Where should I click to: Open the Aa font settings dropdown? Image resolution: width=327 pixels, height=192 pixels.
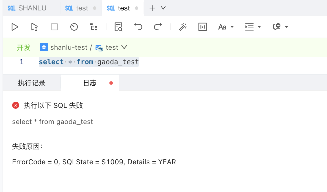[x=226, y=27]
